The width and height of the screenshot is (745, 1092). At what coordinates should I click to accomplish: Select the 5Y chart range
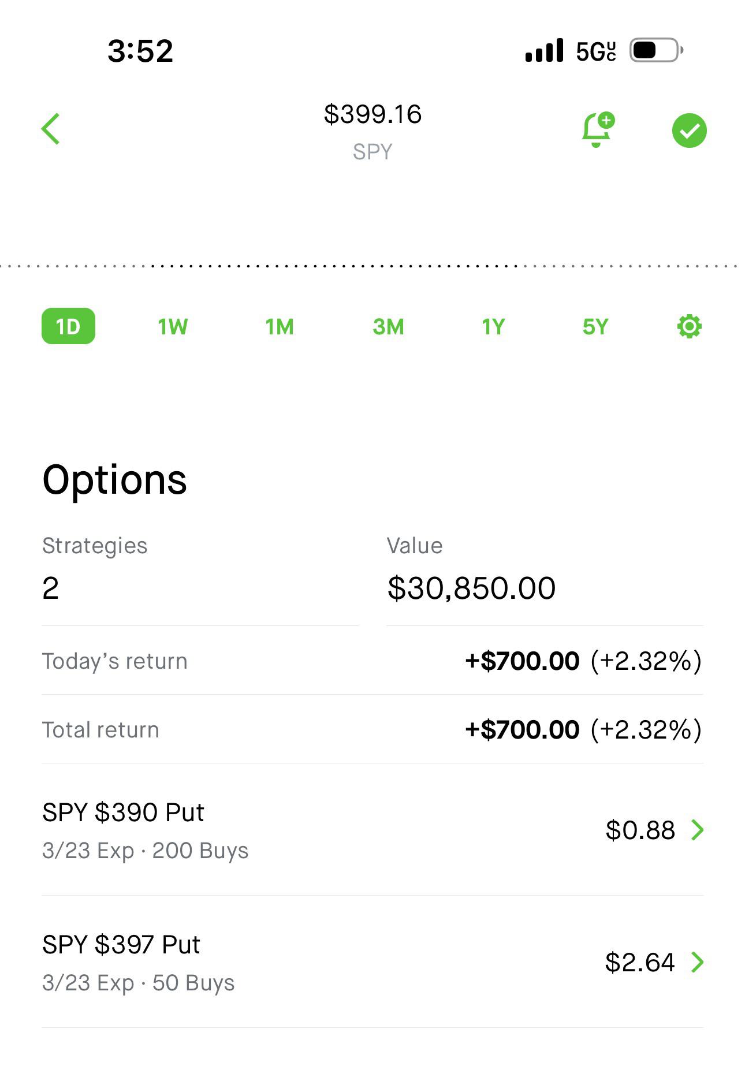click(x=595, y=327)
